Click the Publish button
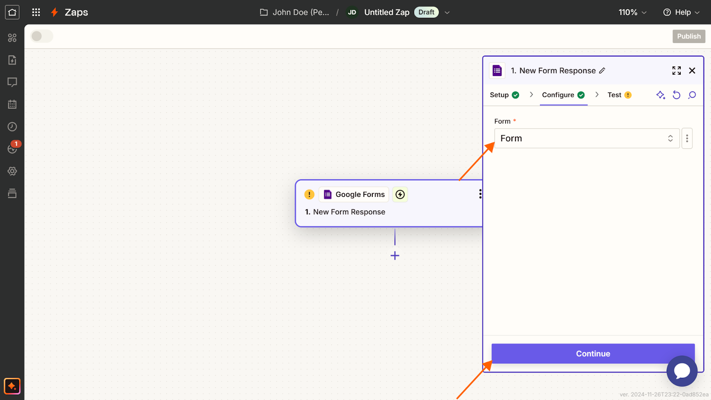The width and height of the screenshot is (711, 400). [689, 36]
